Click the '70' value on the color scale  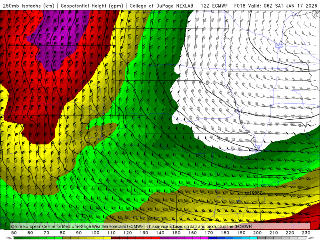(46, 233)
